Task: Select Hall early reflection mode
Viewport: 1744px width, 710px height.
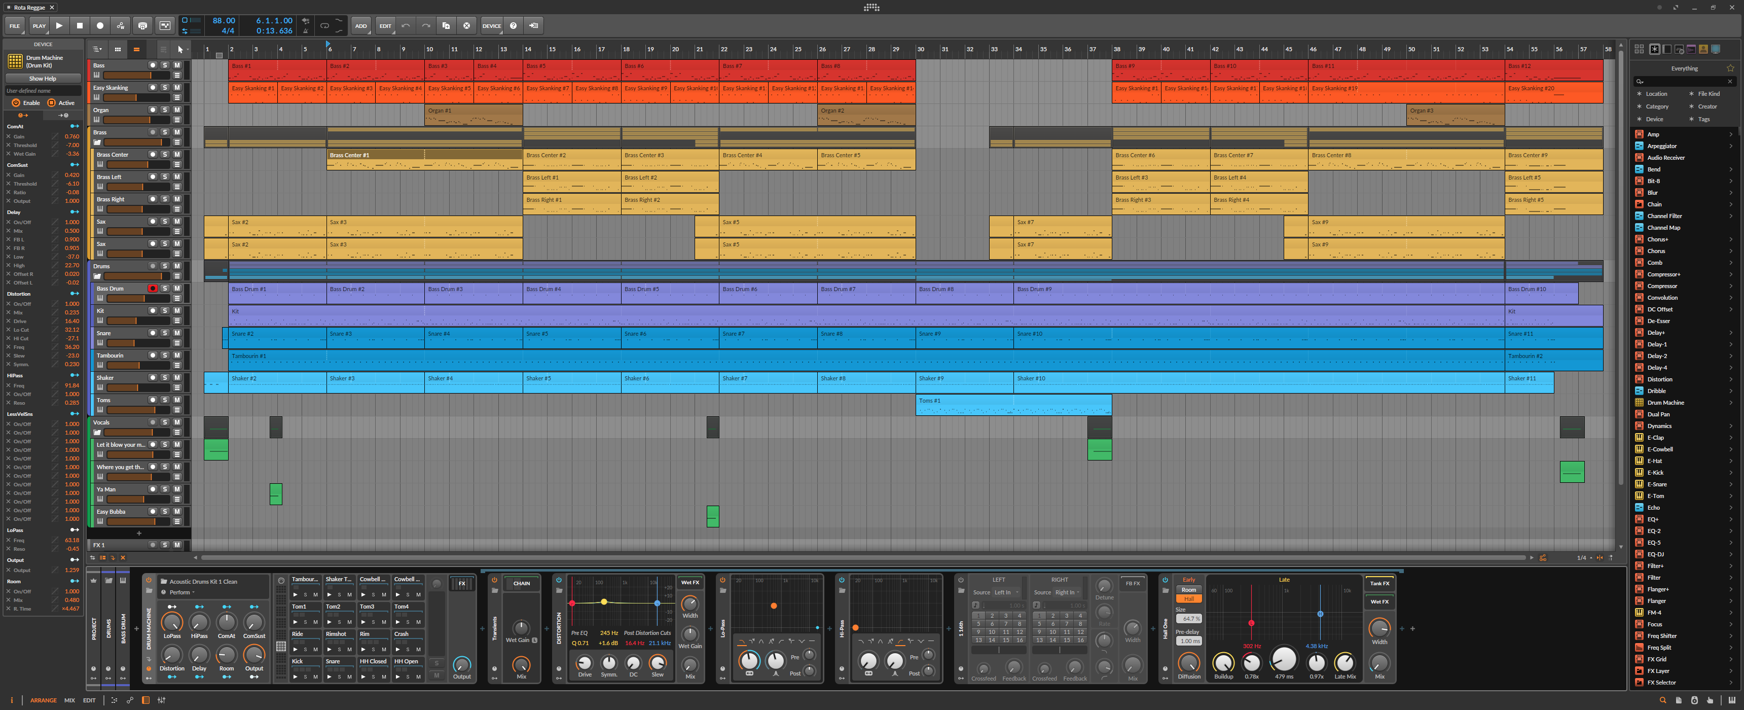Action: point(1189,599)
